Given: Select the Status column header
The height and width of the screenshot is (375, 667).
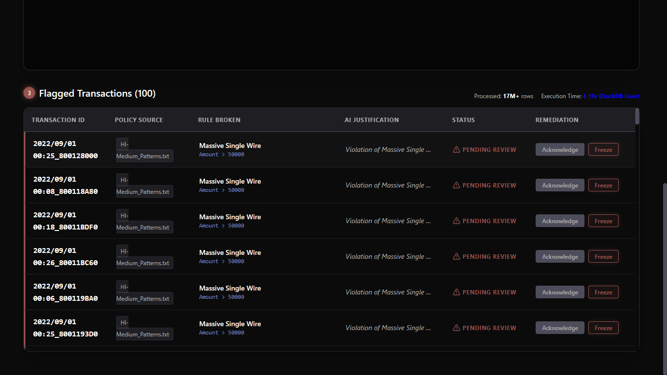Looking at the screenshot, I should [x=463, y=120].
